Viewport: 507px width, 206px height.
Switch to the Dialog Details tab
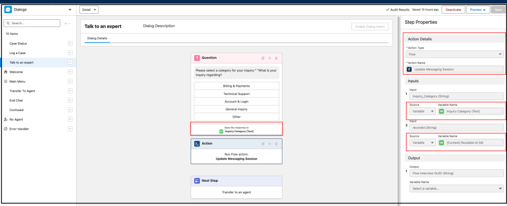[97, 38]
